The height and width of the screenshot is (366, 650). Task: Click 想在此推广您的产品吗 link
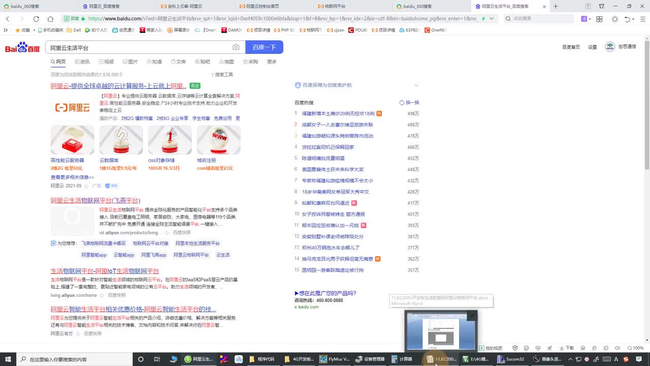(x=326, y=293)
